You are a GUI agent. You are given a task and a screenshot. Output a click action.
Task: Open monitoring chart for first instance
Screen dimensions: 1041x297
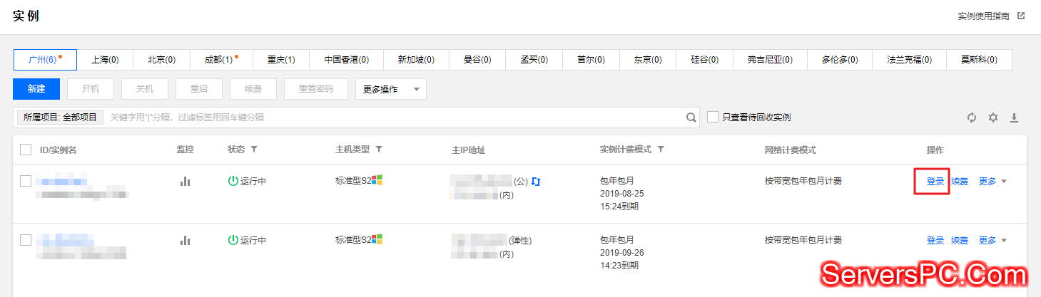pos(186,182)
